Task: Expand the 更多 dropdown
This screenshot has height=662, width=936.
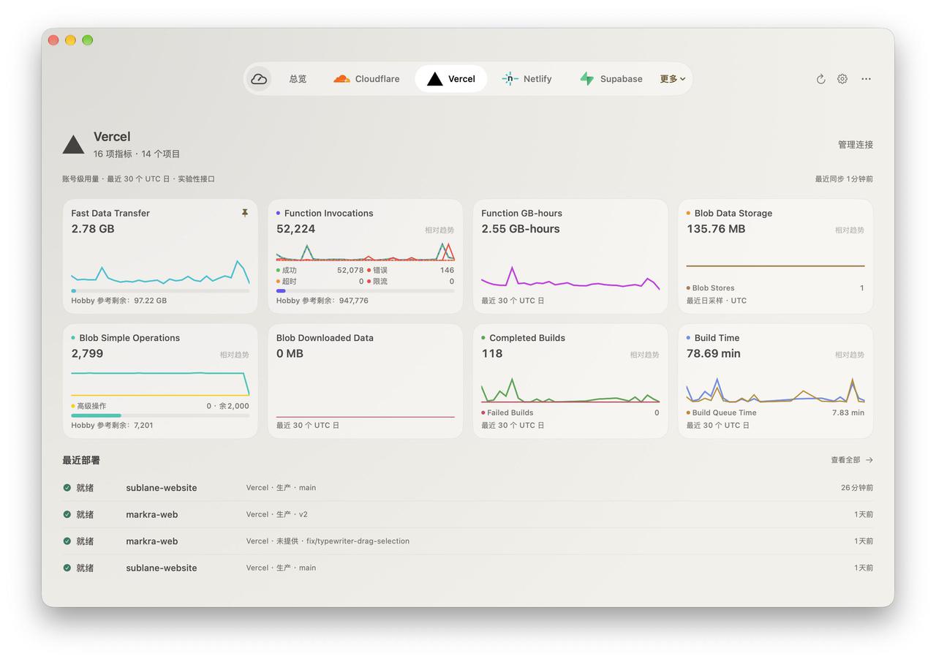Action: pyautogui.click(x=673, y=79)
